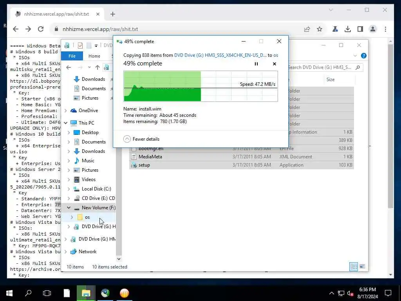
Task: Select Music under This PC
Action: coord(88,161)
